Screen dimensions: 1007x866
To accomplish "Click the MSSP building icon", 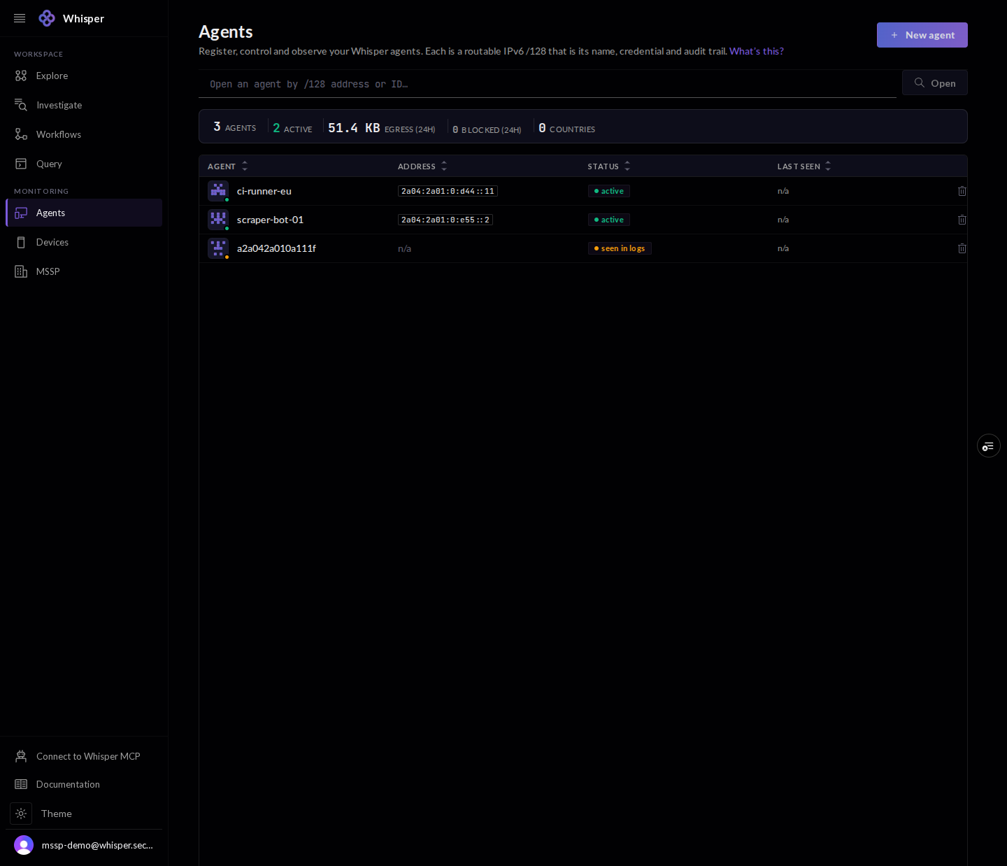I will click(21, 271).
